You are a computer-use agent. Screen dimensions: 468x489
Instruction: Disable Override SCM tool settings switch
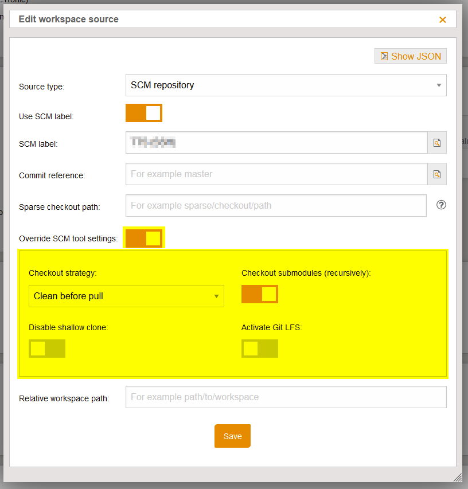pyautogui.click(x=145, y=238)
